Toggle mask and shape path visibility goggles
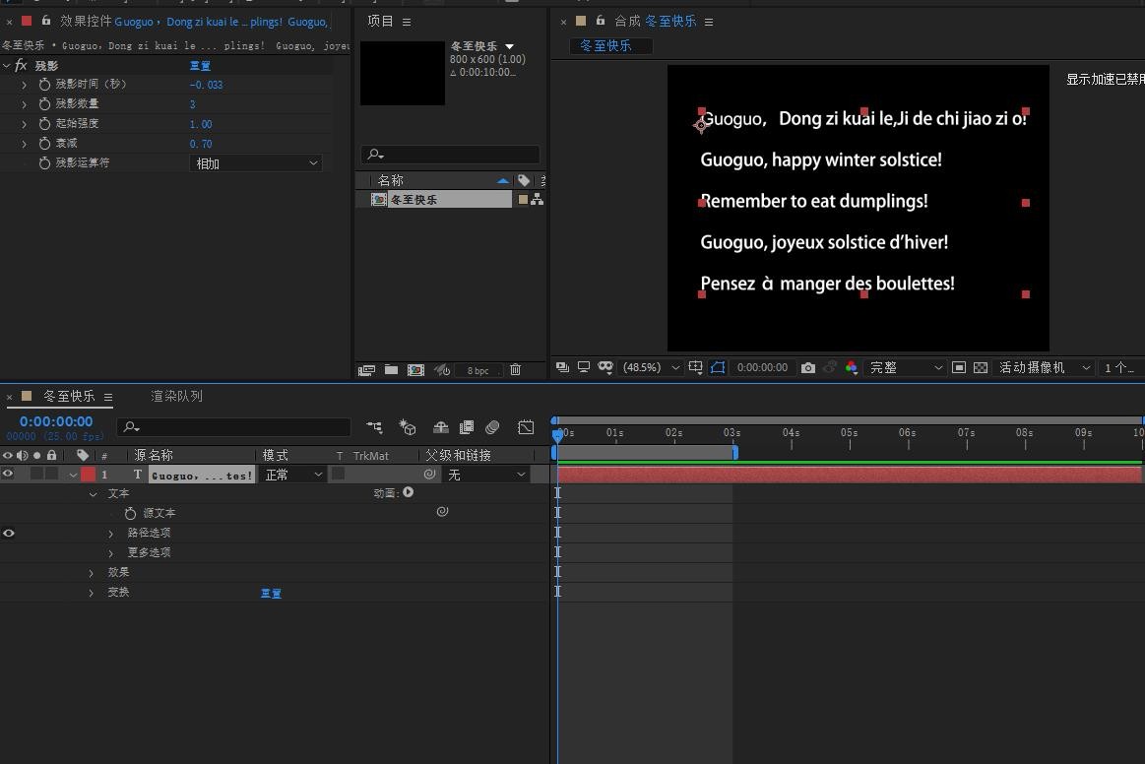1145x764 pixels. pos(604,367)
